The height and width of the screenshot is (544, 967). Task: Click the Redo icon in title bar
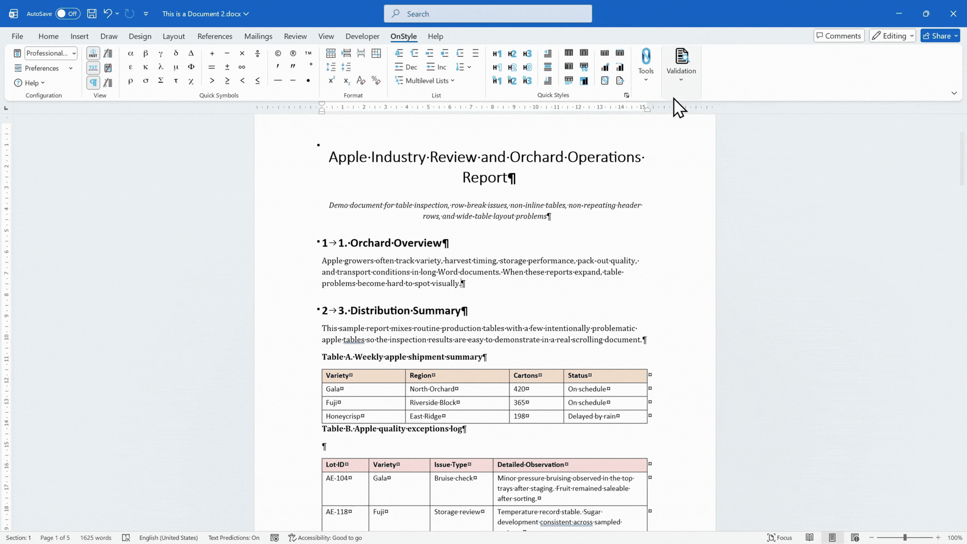point(129,14)
